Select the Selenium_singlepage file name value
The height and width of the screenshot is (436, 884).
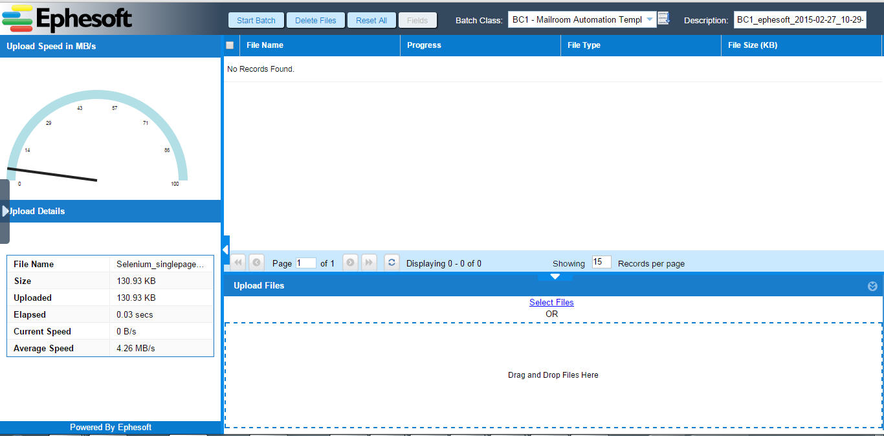(x=160, y=264)
